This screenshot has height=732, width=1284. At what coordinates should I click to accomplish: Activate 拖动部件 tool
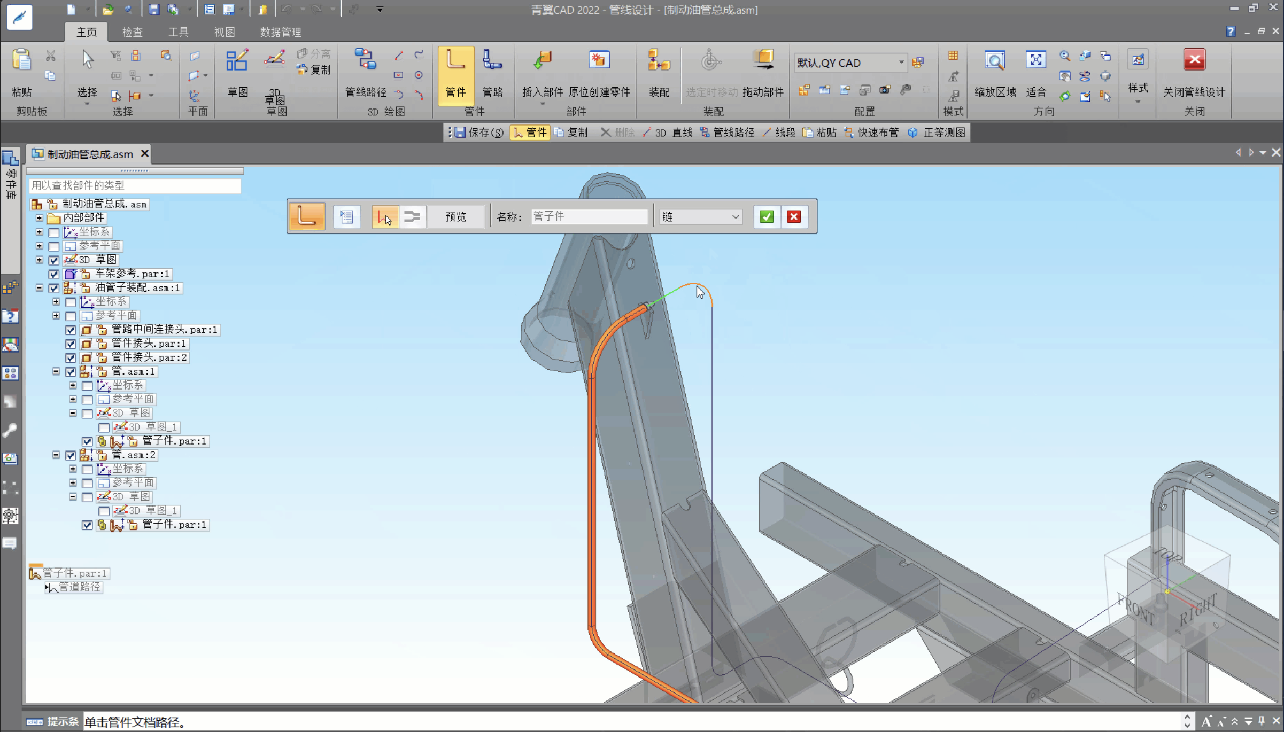[x=763, y=74]
